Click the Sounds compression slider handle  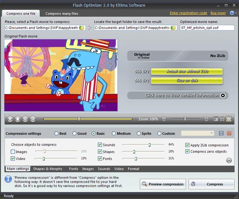click(x=149, y=144)
